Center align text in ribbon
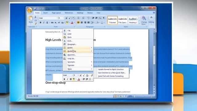The width and height of the screenshot is (197, 111). coord(82,23)
